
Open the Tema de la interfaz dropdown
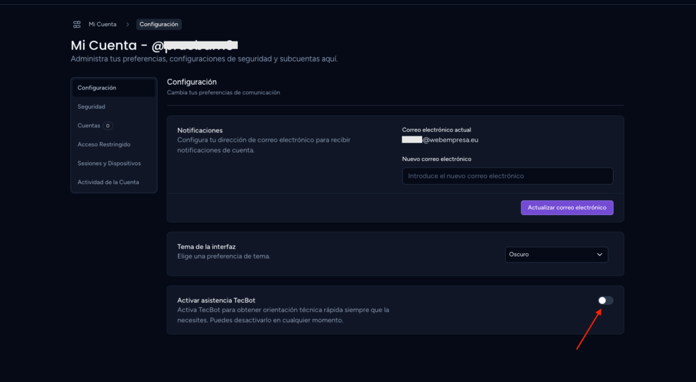click(x=557, y=254)
